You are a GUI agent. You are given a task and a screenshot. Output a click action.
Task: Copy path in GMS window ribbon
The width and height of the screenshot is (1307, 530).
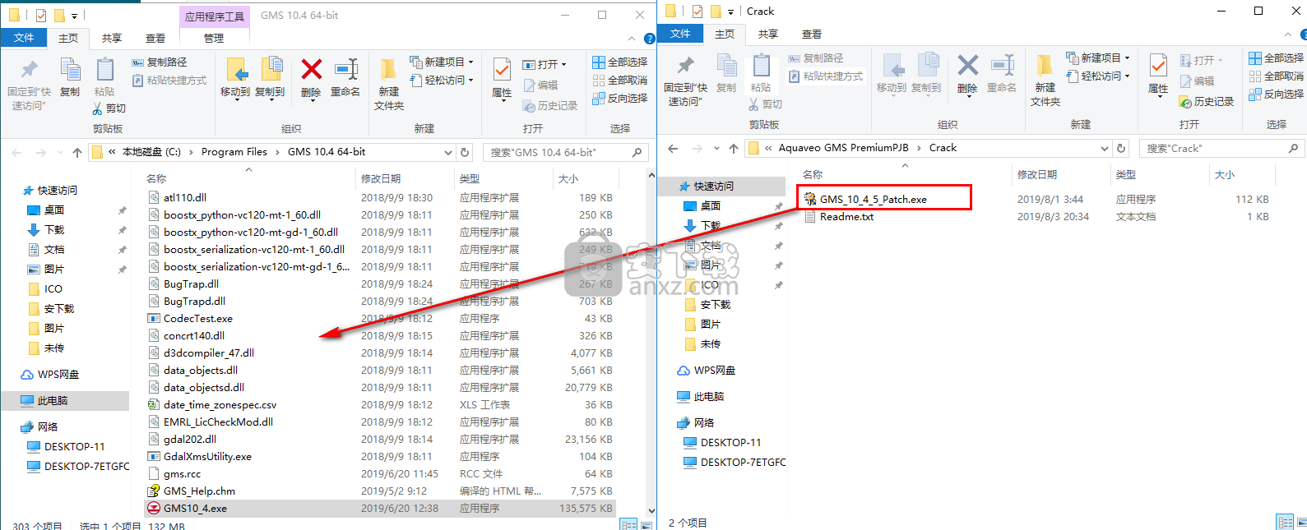[160, 62]
